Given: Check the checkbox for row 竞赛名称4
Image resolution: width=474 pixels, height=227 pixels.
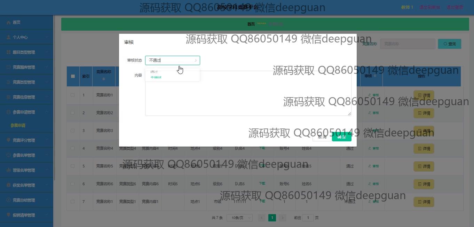Looking at the screenshot, I should click(72, 148).
